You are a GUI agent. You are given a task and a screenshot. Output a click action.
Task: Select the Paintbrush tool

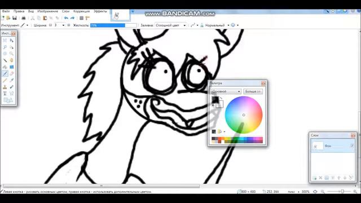pyautogui.click(x=5, y=74)
